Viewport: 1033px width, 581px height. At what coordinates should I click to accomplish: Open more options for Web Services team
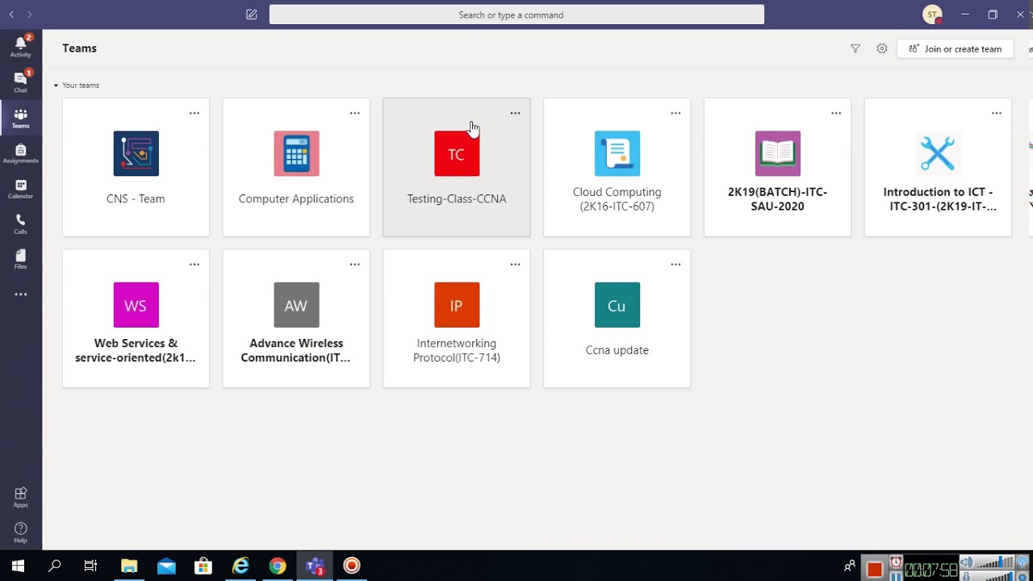pyautogui.click(x=194, y=264)
